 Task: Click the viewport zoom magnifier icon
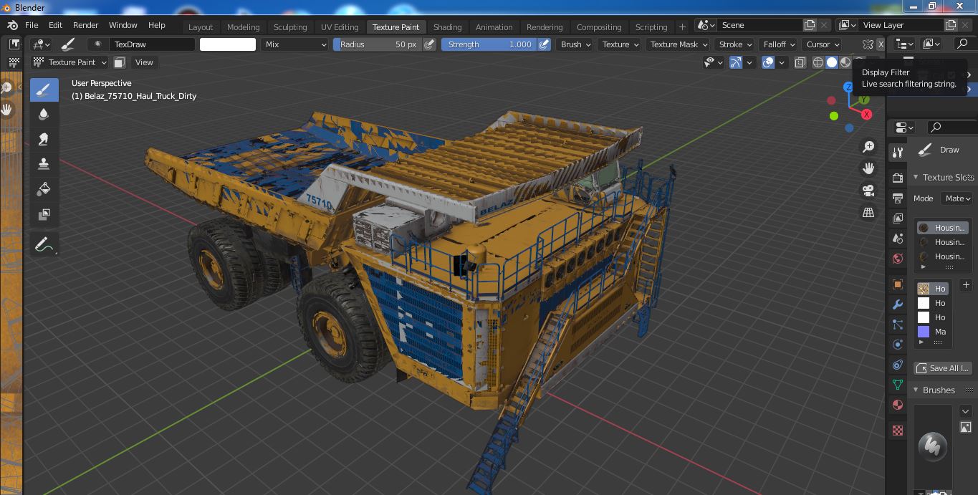click(868, 147)
